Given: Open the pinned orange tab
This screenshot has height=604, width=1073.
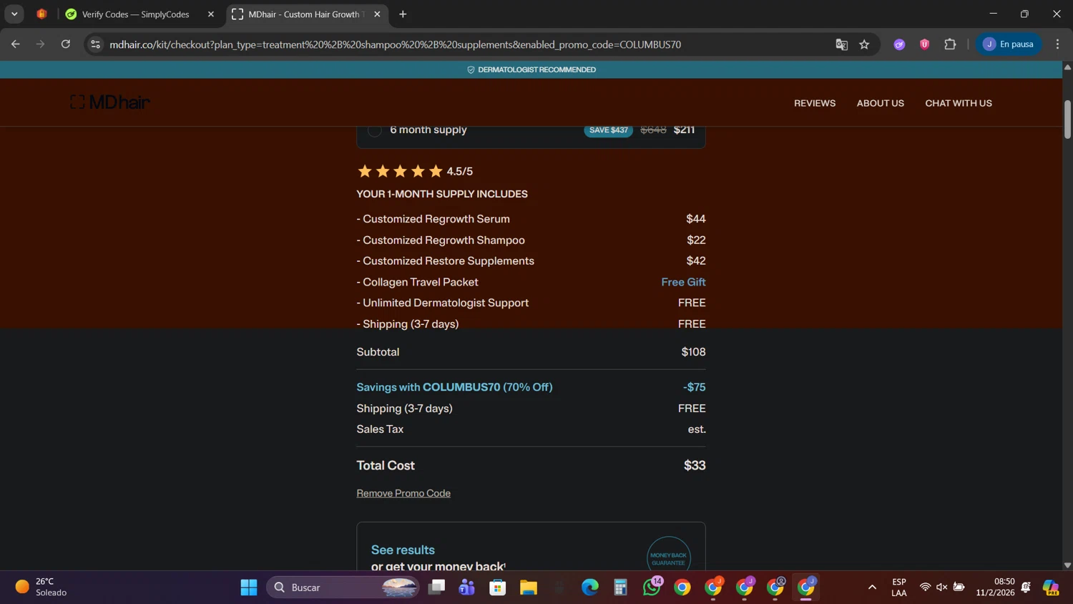Looking at the screenshot, I should click(41, 14).
